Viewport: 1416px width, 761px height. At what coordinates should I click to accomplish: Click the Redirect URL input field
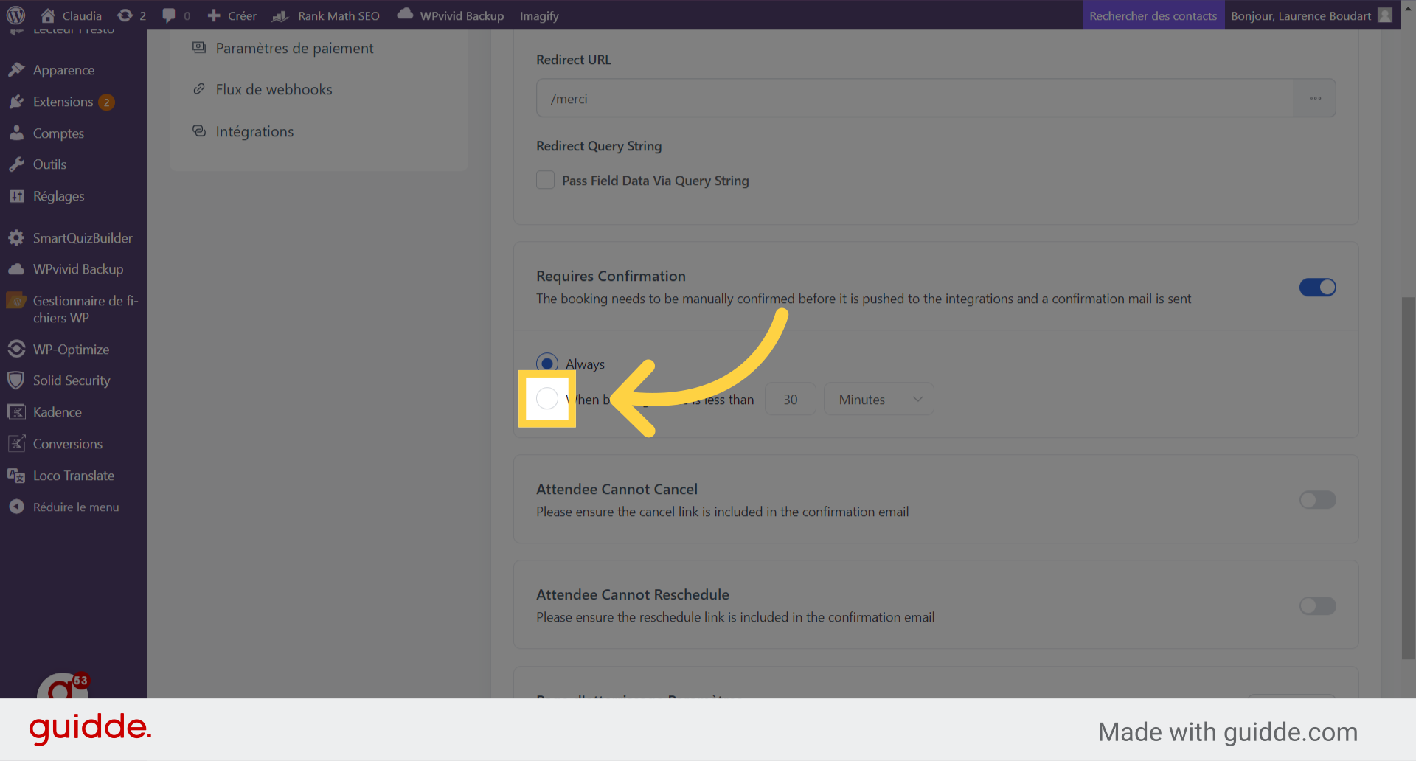point(914,98)
